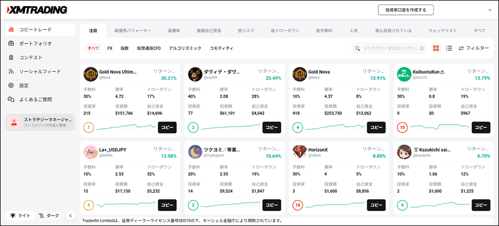Copy the HorizonX strategy

pyautogui.click(x=376, y=205)
